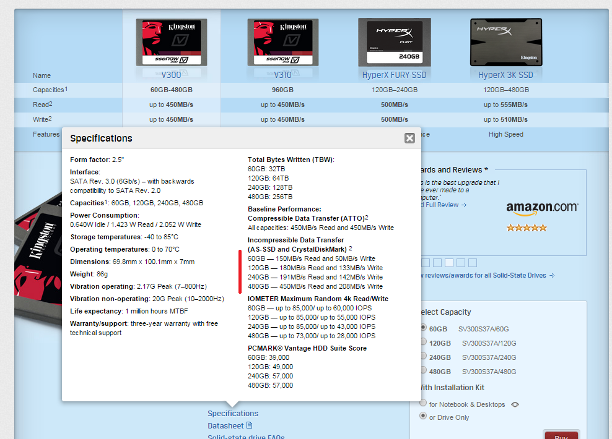Click the HyperX 3K read speed 555MB/s
This screenshot has height=439, width=612.
(x=506, y=104)
